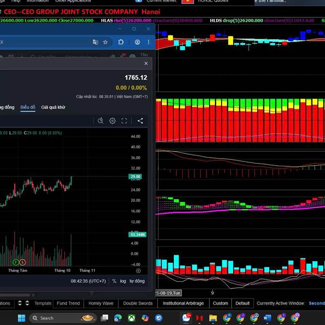Click the 25-08-19.Tue date marker
Image resolution: width=325 pixels, height=325 pixels.
168,293
